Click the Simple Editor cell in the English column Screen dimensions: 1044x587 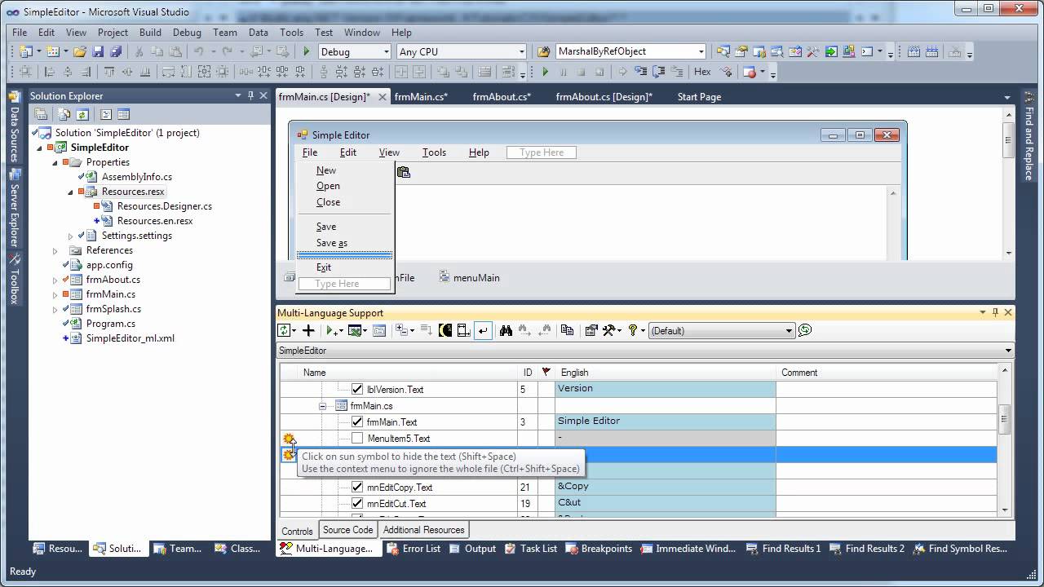[x=665, y=421]
